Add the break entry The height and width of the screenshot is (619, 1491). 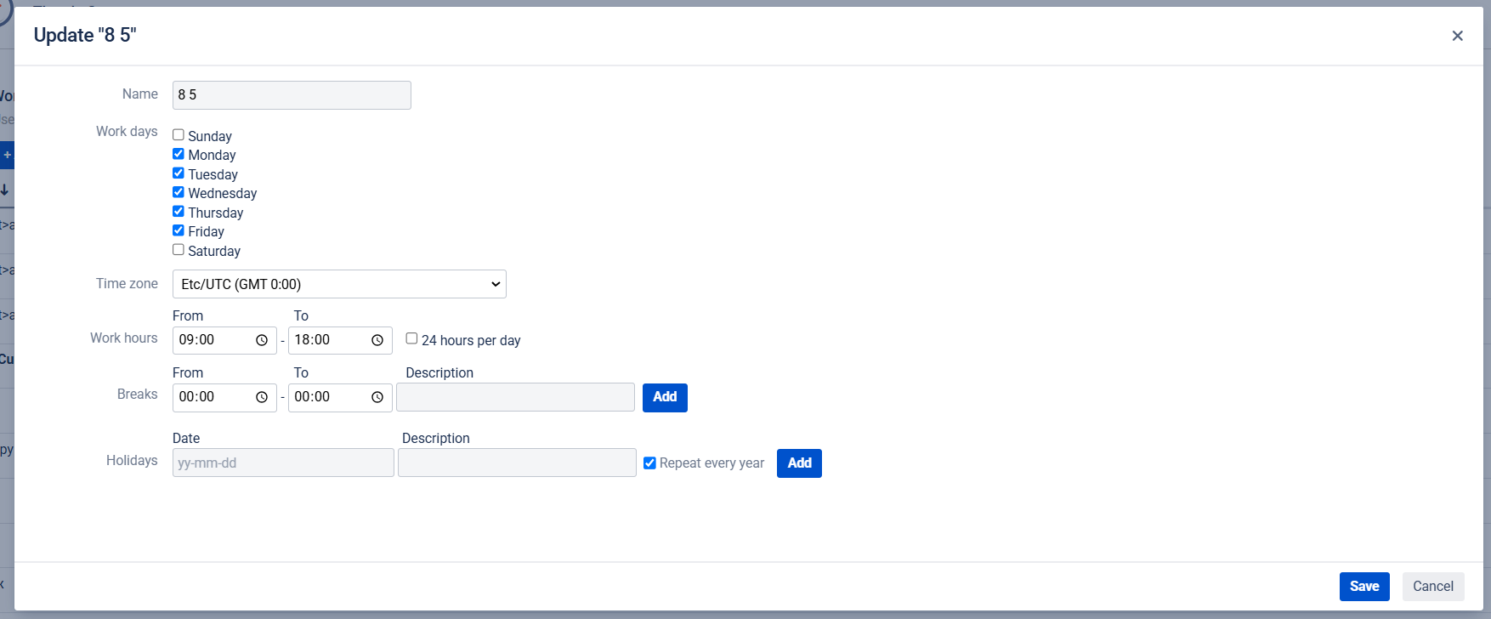pyautogui.click(x=665, y=397)
